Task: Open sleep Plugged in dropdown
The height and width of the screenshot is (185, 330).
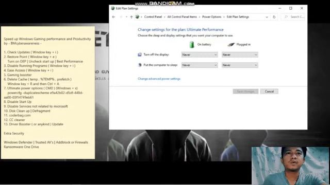Action: [240, 65]
